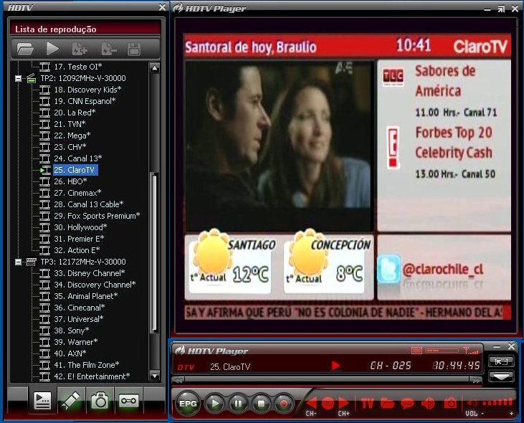This screenshot has width=524, height=423.
Task: Select channel 34. Discovery Channel*
Action: click(x=95, y=285)
